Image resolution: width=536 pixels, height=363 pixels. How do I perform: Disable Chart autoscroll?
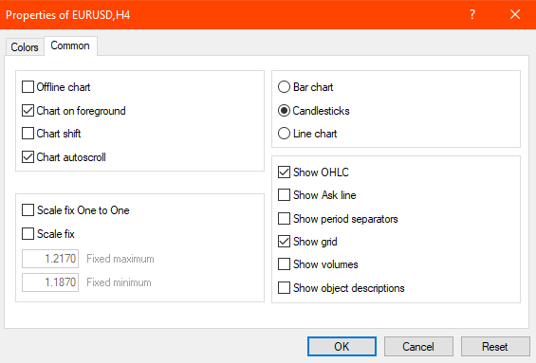[28, 157]
